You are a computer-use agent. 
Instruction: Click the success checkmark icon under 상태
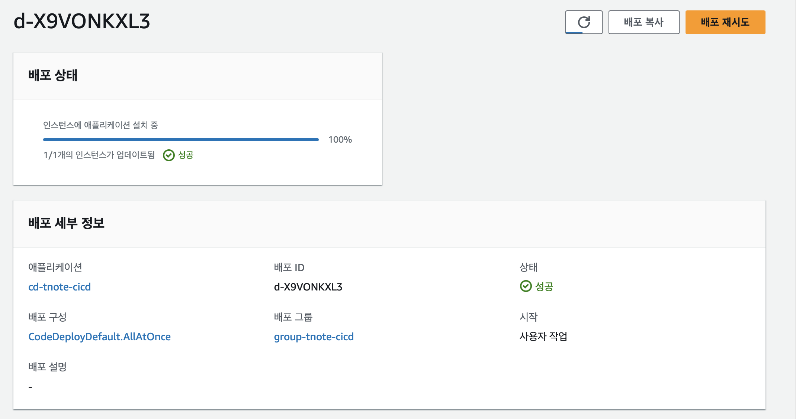click(x=526, y=286)
